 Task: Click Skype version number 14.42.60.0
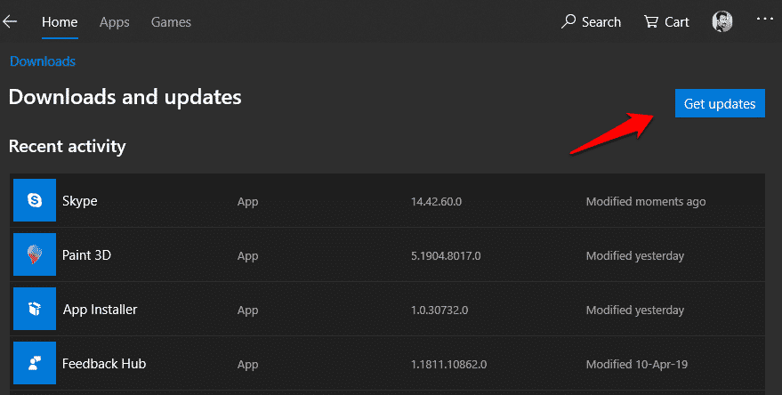437,202
